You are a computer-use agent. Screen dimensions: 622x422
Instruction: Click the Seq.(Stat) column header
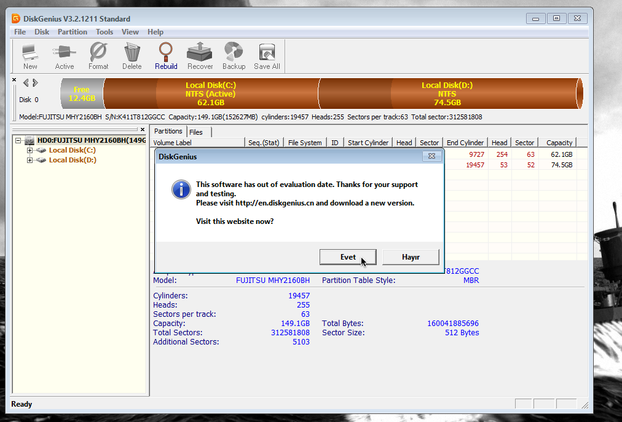tap(264, 143)
